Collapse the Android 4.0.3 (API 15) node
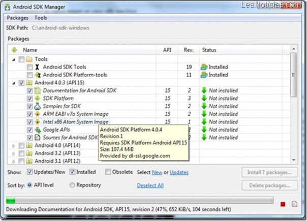Viewport: 307px width, 221px height. point(13,82)
